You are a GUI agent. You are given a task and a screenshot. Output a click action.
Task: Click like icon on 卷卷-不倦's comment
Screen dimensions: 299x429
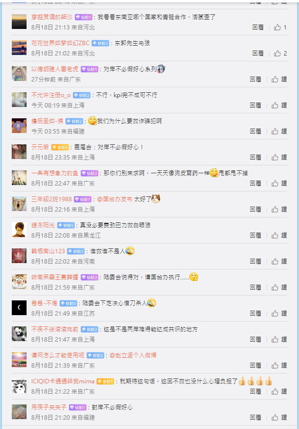pyautogui.click(x=279, y=313)
